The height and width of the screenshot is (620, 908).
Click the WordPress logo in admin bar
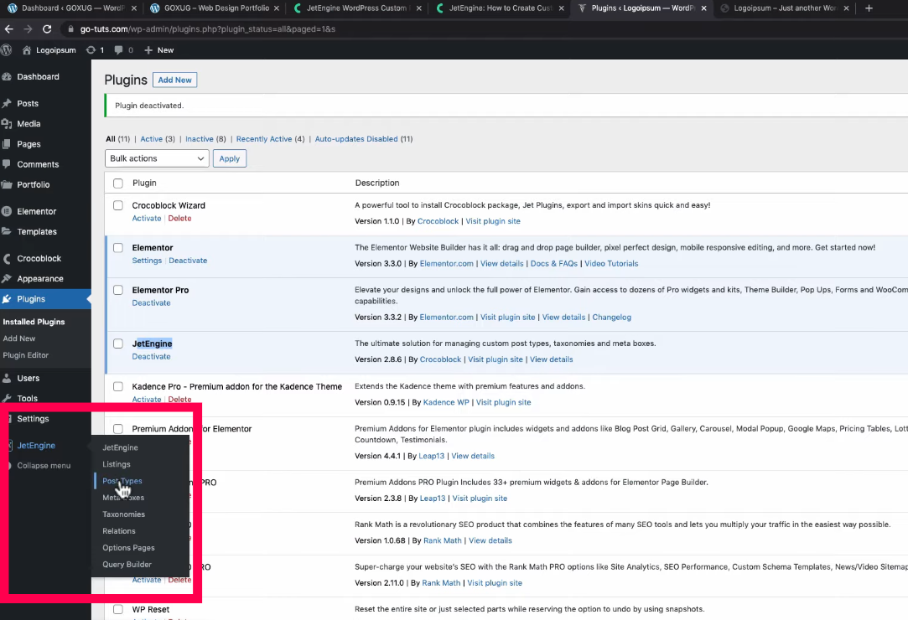click(7, 50)
